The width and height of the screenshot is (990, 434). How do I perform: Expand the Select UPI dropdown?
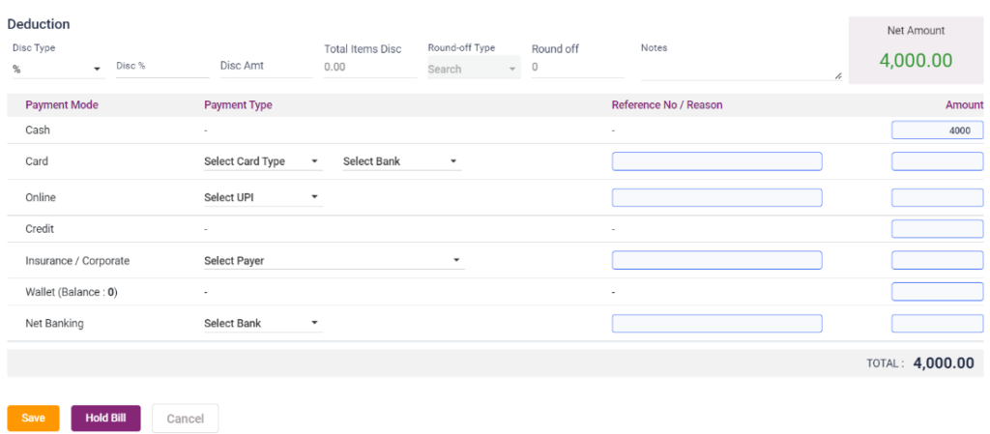[x=262, y=197]
